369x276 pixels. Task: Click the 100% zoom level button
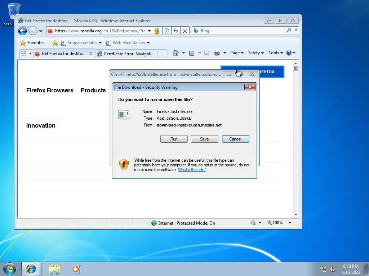point(275,223)
